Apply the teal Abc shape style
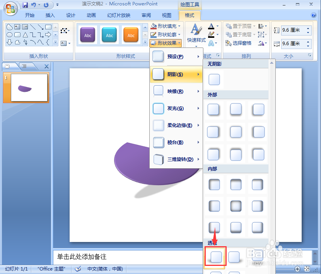321x274 pixels. click(109, 35)
